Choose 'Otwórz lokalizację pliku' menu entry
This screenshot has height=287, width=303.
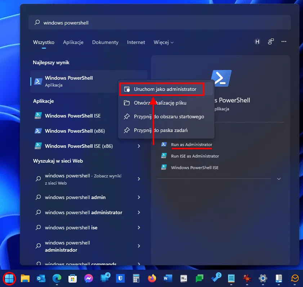point(166,103)
